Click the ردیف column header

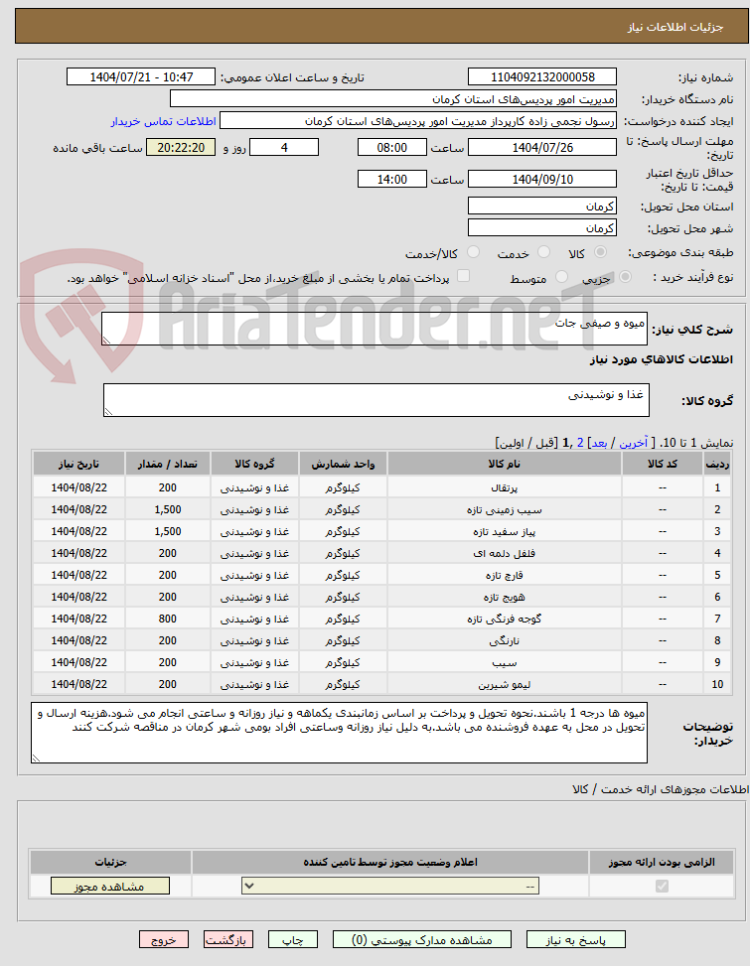pyautogui.click(x=717, y=464)
